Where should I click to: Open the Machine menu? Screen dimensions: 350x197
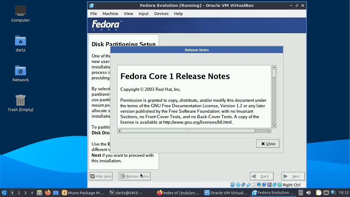click(x=110, y=14)
